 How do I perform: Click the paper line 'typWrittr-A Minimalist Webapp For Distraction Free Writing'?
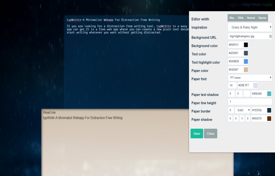83,118
